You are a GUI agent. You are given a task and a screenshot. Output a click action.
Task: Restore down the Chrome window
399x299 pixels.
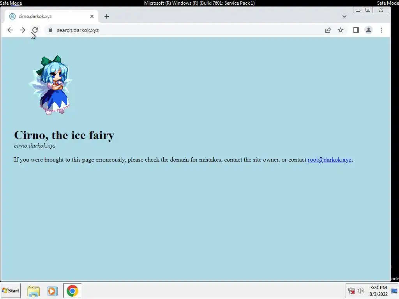click(x=368, y=10)
